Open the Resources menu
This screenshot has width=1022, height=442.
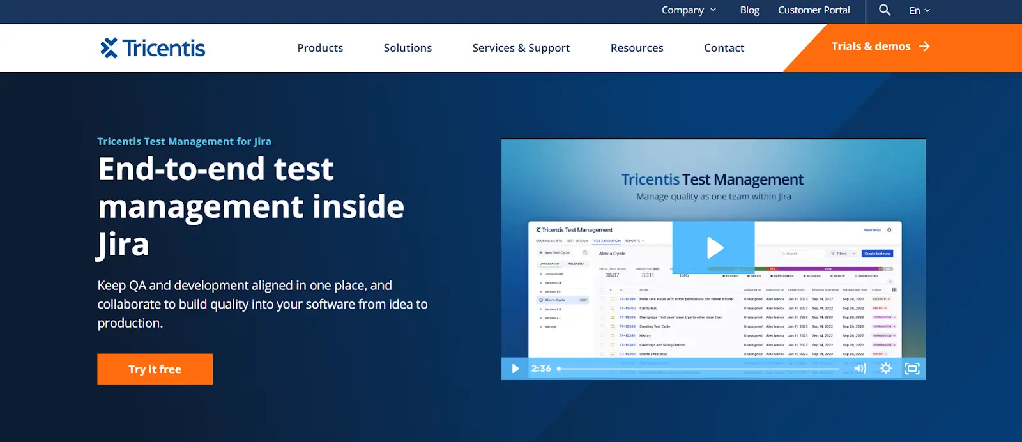637,48
